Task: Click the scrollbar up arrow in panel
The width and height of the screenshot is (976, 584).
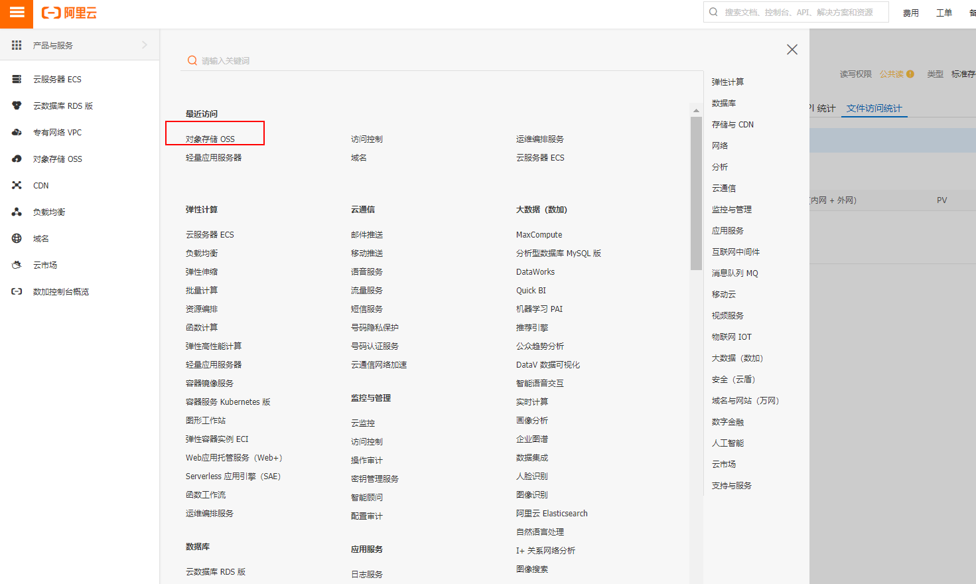Action: tap(696, 111)
